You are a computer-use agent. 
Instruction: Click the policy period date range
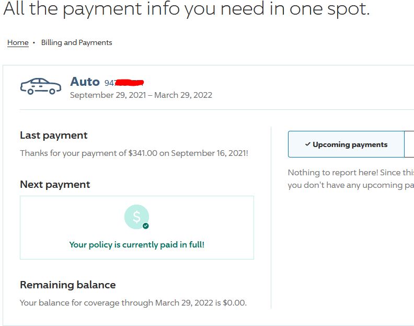pos(141,95)
